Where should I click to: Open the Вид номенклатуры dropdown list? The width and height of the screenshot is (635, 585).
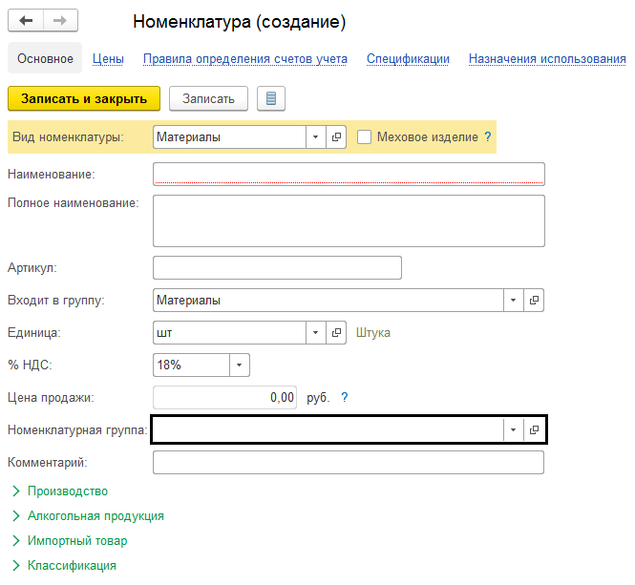click(316, 137)
